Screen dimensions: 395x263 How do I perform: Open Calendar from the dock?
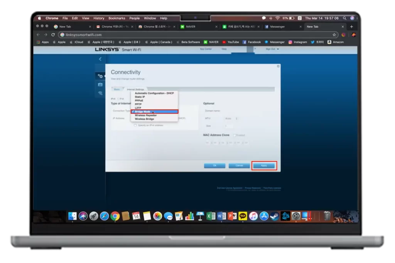(136, 216)
